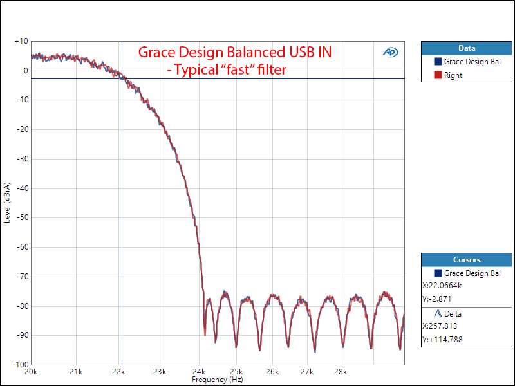Click the 24k frequency axis tick label

pos(199,372)
